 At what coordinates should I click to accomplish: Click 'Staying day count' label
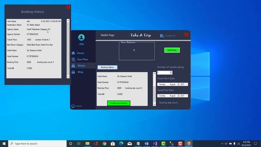(x=168, y=102)
